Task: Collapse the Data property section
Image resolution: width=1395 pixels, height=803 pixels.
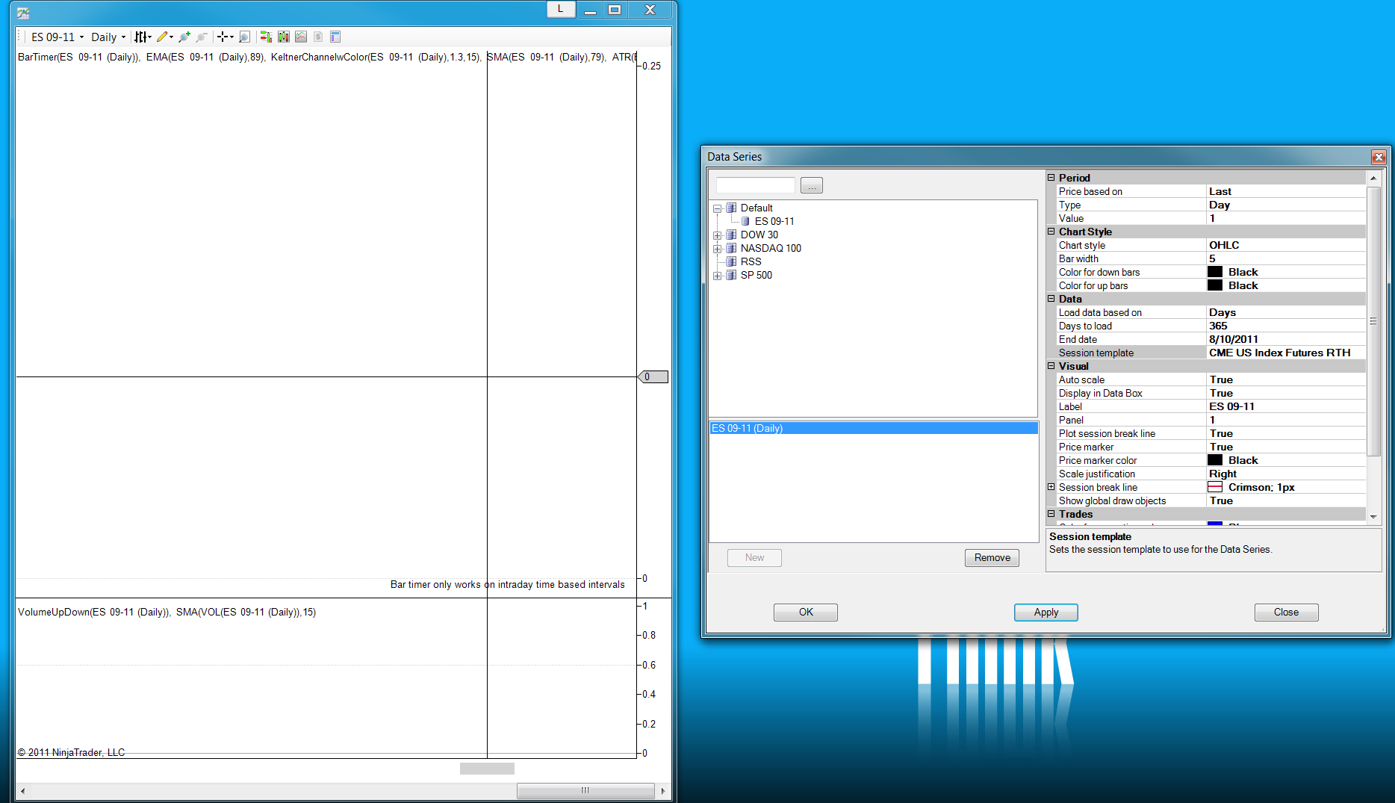Action: coord(1051,299)
